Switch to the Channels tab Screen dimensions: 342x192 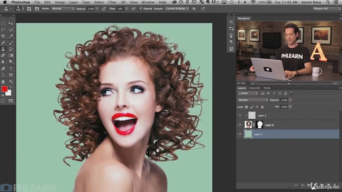(255, 88)
